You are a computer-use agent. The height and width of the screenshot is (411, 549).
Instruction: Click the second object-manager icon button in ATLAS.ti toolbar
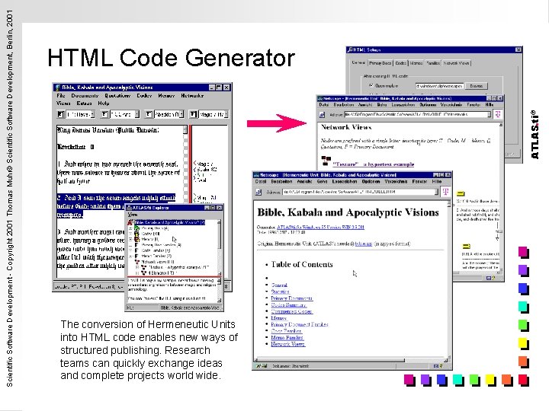pos(104,114)
